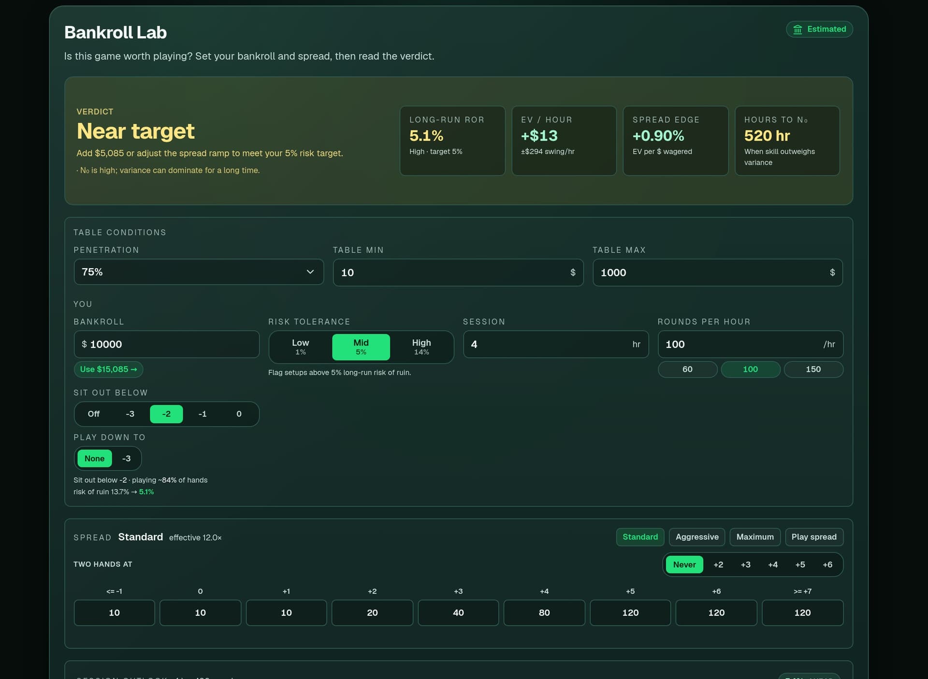
Task: Click the 'effective 12.0×' spread text
Action: tap(195, 537)
